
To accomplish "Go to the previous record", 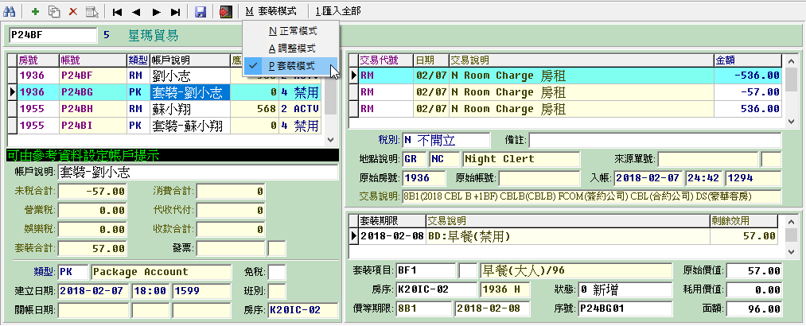I will point(137,12).
